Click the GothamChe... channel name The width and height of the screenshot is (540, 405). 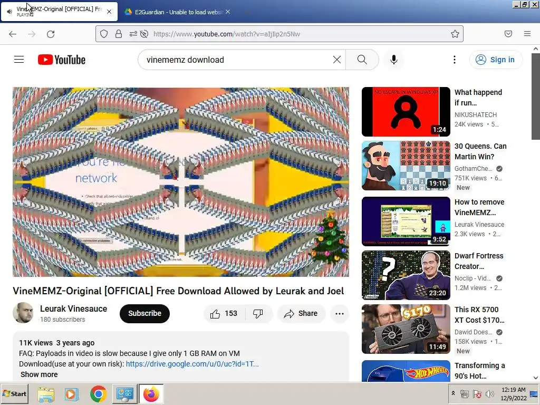pos(474,168)
